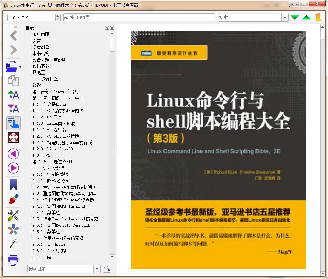The image size is (328, 279).
Task: Toggle the table of contents panel icon
Action: pyautogui.click(x=13, y=123)
